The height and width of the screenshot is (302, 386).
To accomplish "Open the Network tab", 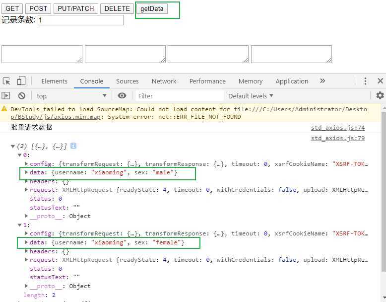I will click(x=164, y=81).
